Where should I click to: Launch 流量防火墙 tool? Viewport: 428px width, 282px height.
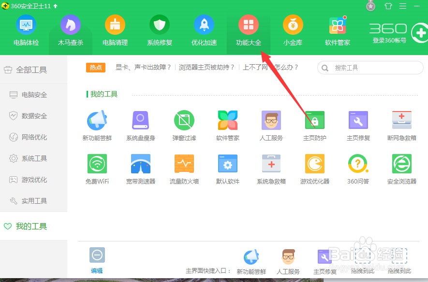184,169
